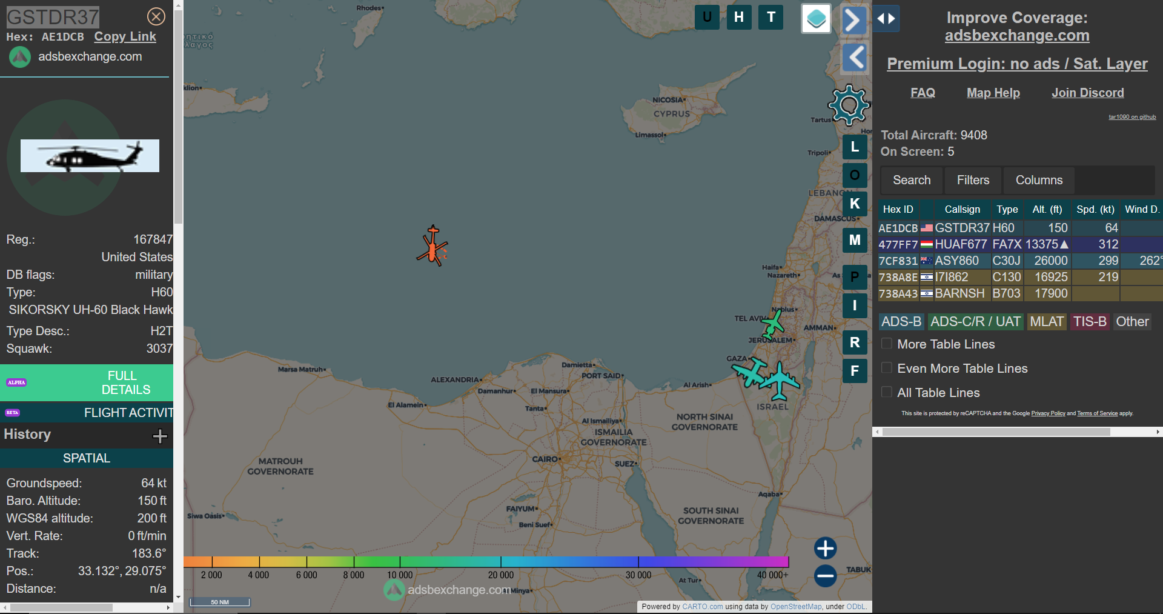Viewport: 1163px width, 614px height.
Task: Toggle the MLAT source filter
Action: 1046,322
